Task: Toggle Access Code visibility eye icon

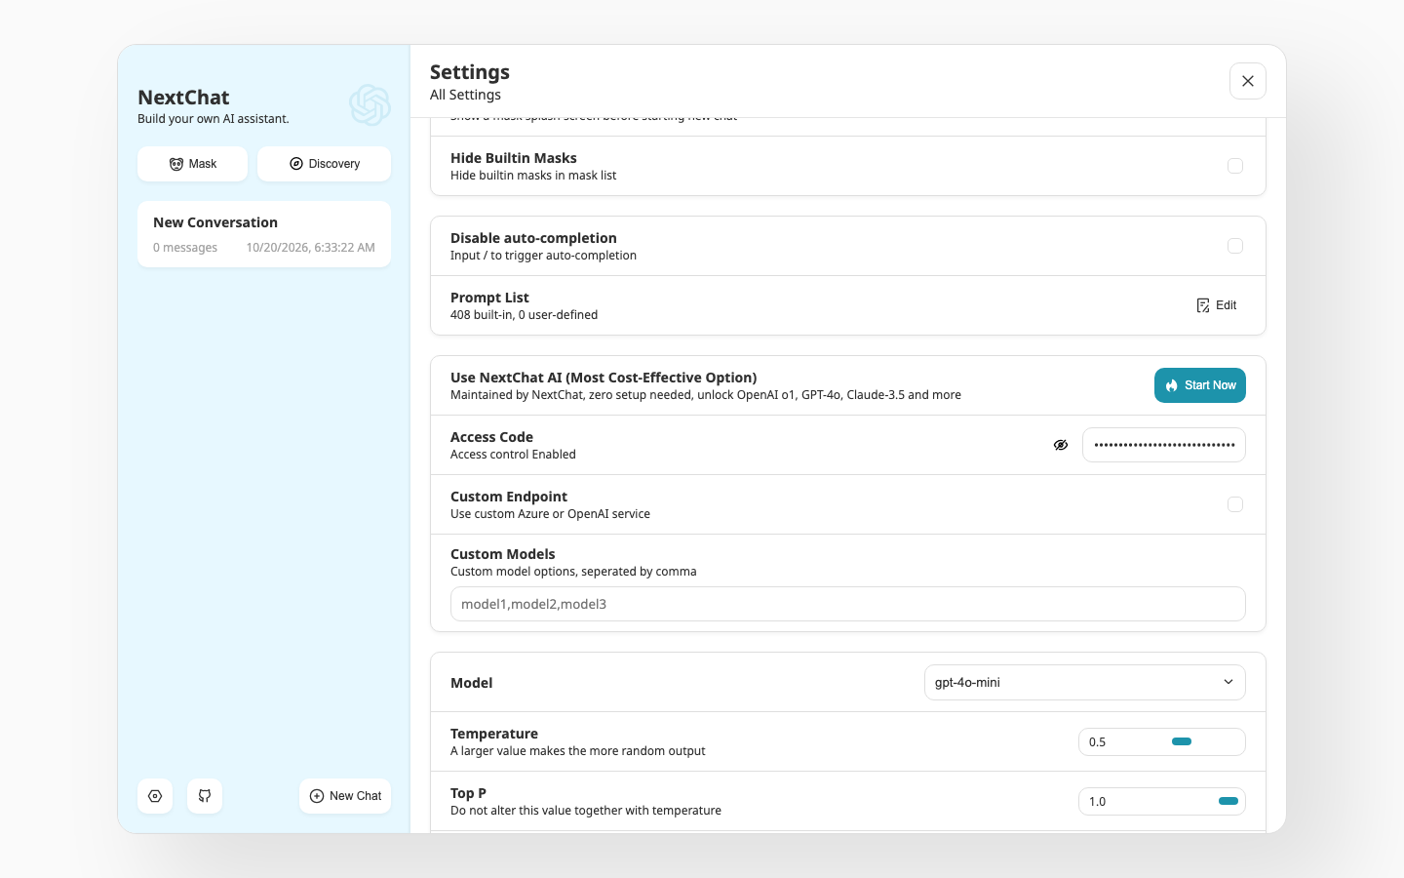Action: tap(1061, 445)
